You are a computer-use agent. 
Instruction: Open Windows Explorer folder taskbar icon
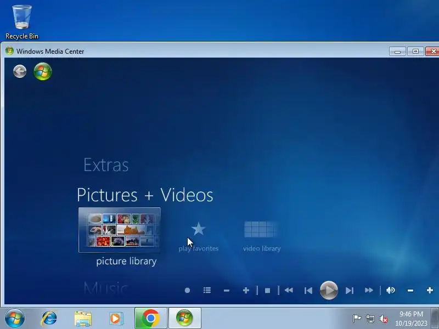point(83,319)
